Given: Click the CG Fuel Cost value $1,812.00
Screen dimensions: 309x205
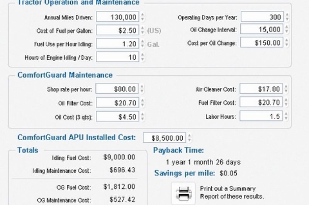Looking at the screenshot, I should coord(119,187).
